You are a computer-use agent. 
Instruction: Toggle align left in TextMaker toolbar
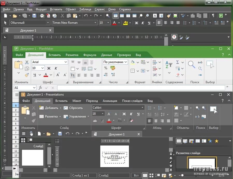tap(159, 23)
